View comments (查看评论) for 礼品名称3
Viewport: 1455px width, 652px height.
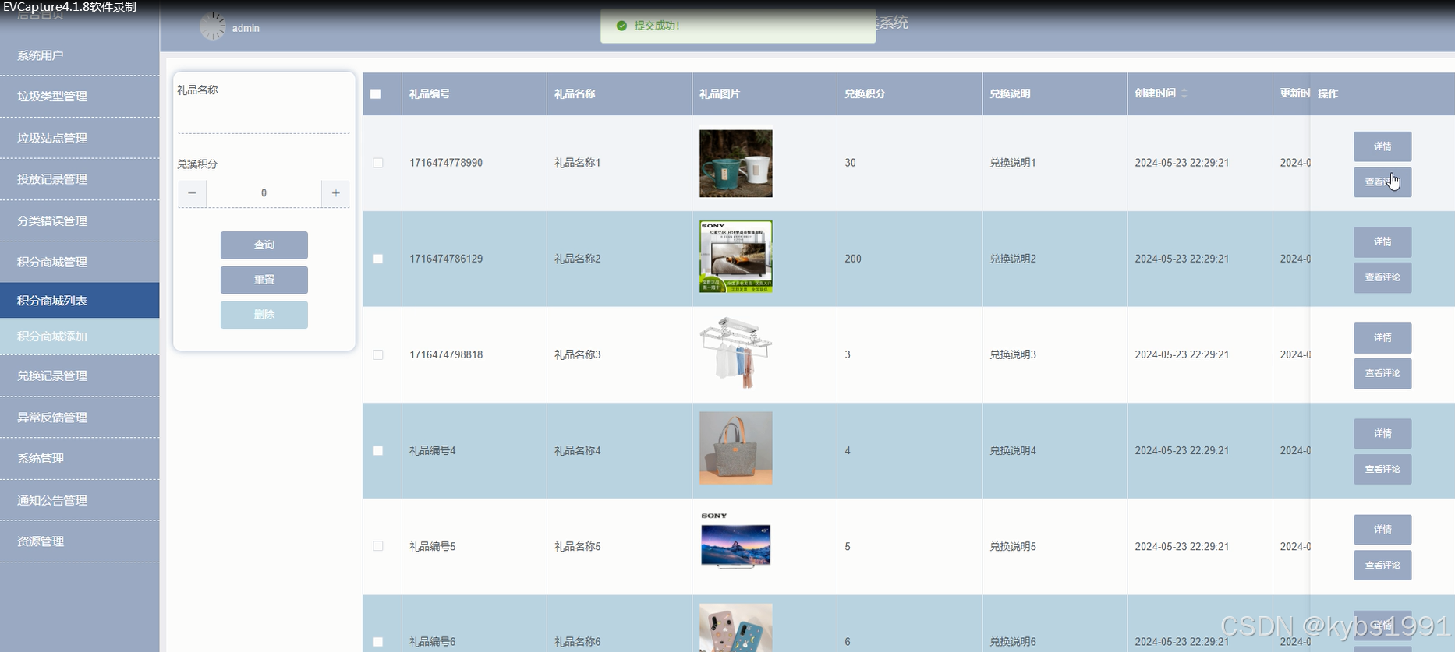click(x=1382, y=373)
